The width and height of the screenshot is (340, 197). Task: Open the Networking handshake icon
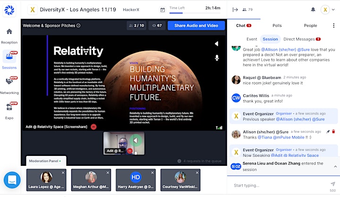9,81
